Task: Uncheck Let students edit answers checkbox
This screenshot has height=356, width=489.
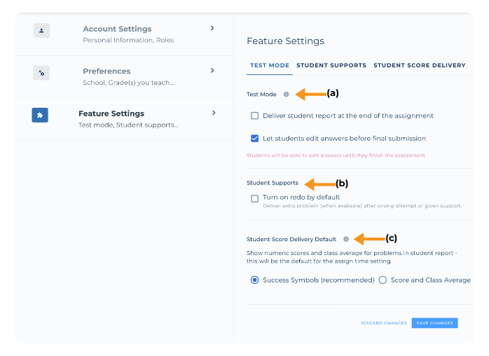Action: pyautogui.click(x=255, y=138)
